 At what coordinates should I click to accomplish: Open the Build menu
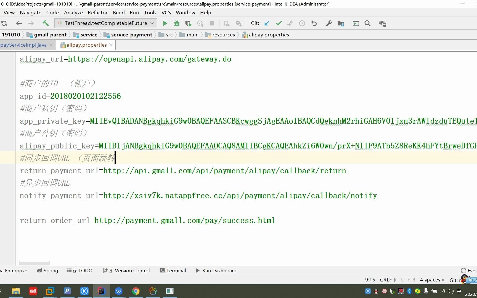pos(119,13)
